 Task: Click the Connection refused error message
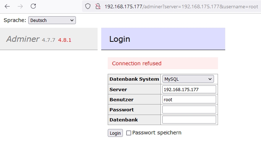click(137, 63)
